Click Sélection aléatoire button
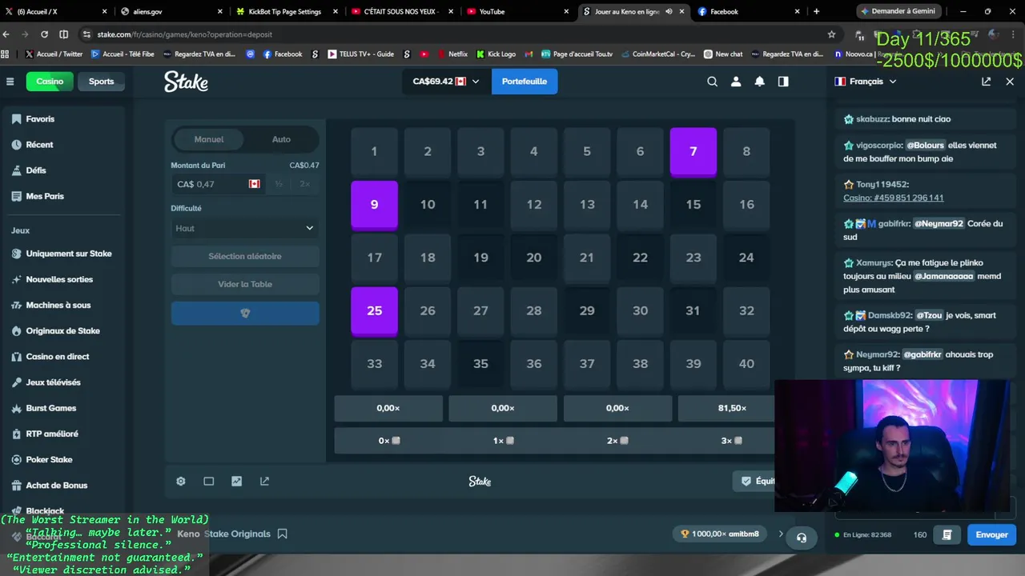 point(245,256)
